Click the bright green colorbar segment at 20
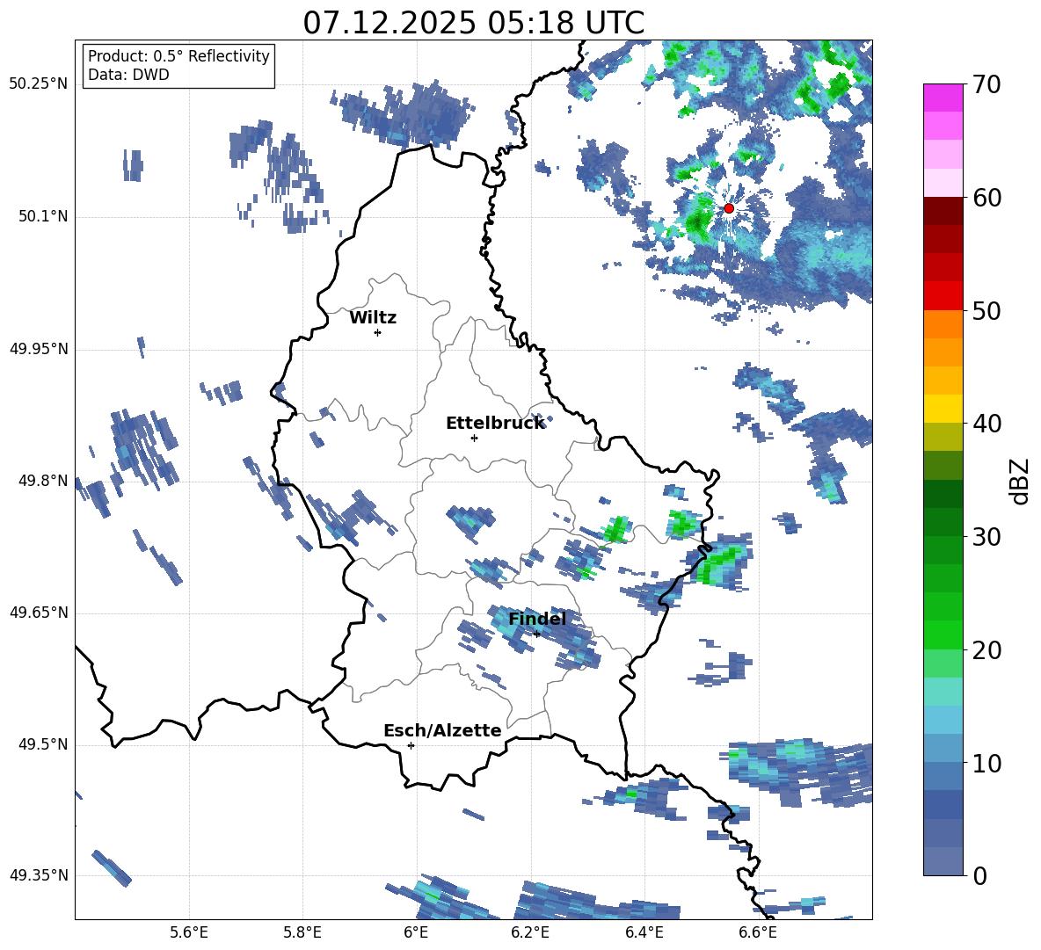Image resolution: width=1041 pixels, height=950 pixels. (943, 635)
